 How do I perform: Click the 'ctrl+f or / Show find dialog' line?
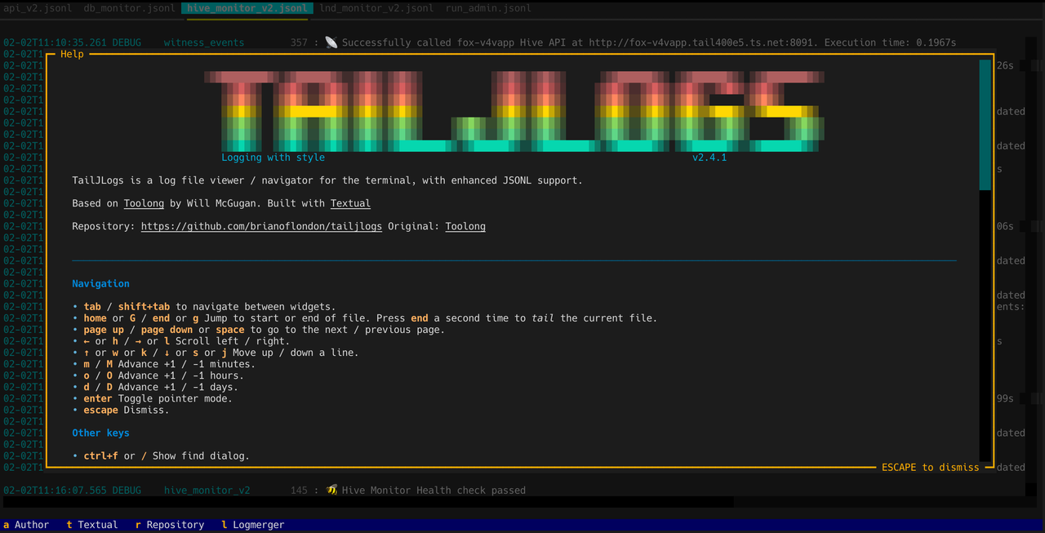pos(161,456)
